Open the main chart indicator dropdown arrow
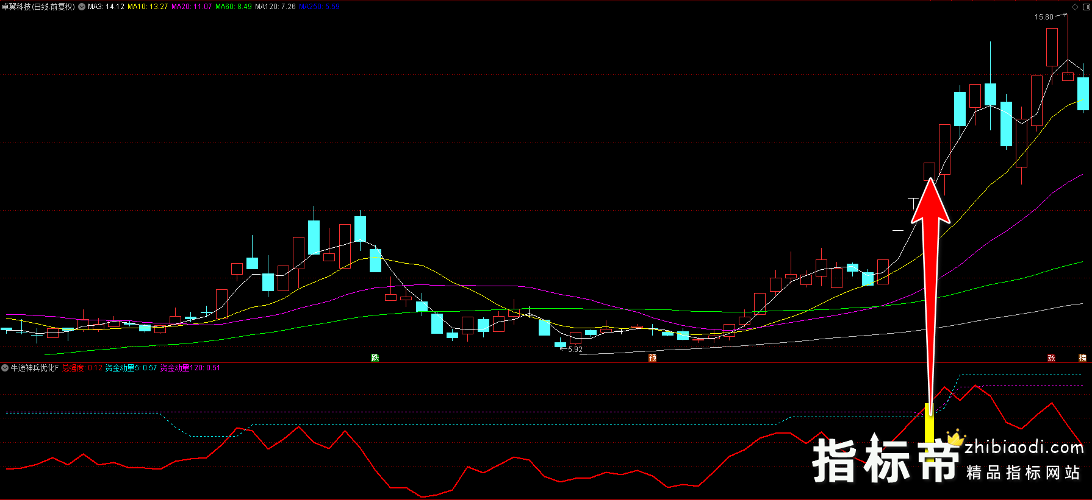Image resolution: width=1092 pixels, height=500 pixels. [82, 7]
